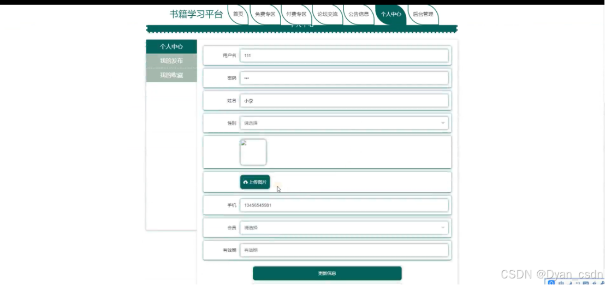Image resolution: width=605 pixels, height=285 pixels.
Task: Focus the 密码 password field
Action: click(344, 78)
